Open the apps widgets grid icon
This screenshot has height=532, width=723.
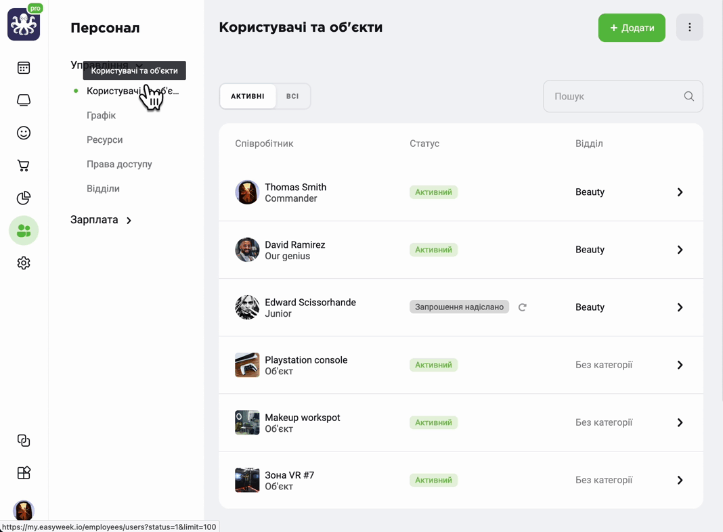coord(24,472)
